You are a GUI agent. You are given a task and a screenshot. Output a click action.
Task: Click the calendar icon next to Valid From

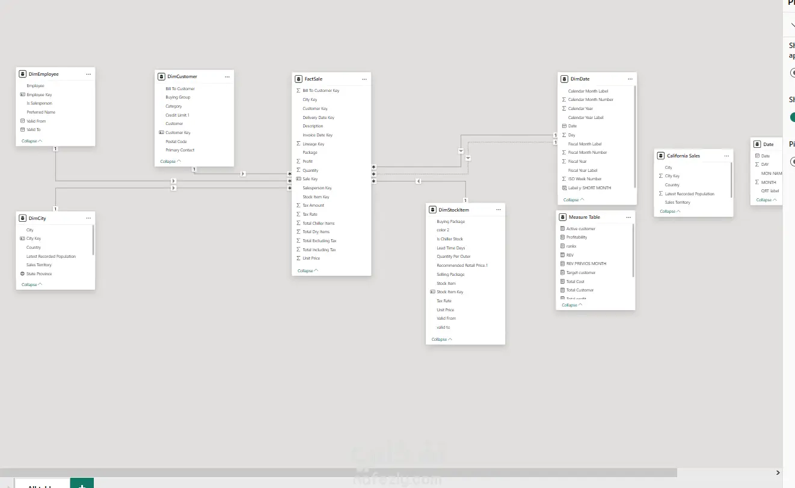tap(22, 121)
